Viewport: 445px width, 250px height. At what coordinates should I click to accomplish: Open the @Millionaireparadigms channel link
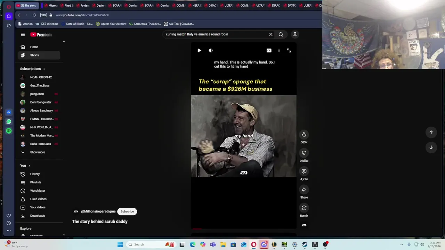click(98, 211)
